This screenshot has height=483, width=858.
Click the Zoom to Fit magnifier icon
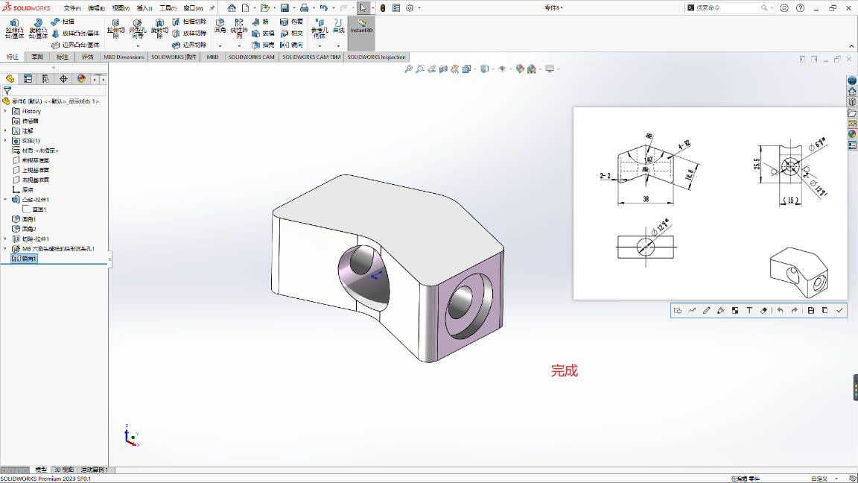point(408,69)
